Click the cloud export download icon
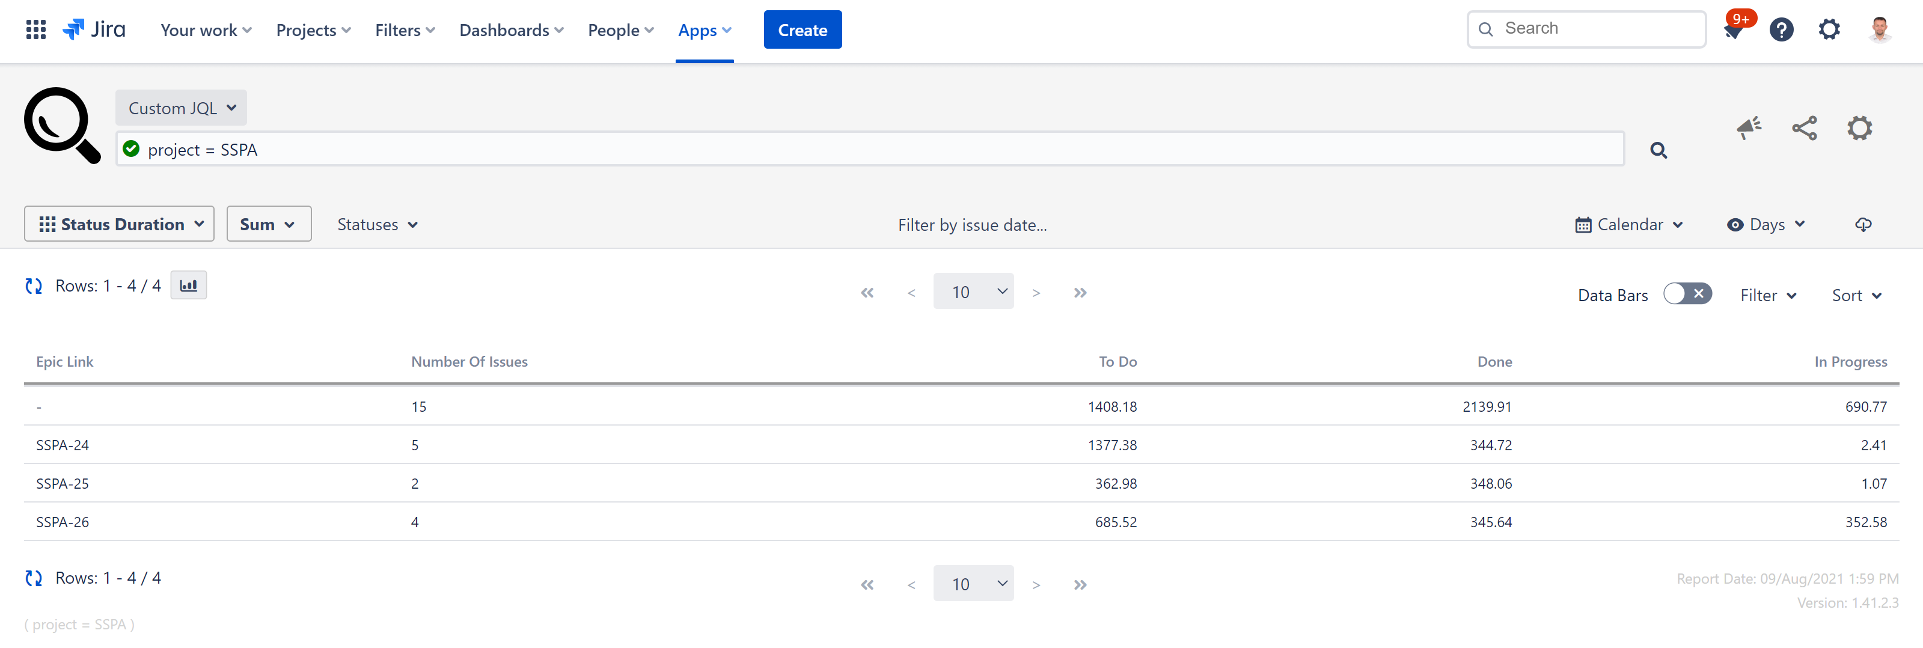The image size is (1923, 648). pos(1863,225)
